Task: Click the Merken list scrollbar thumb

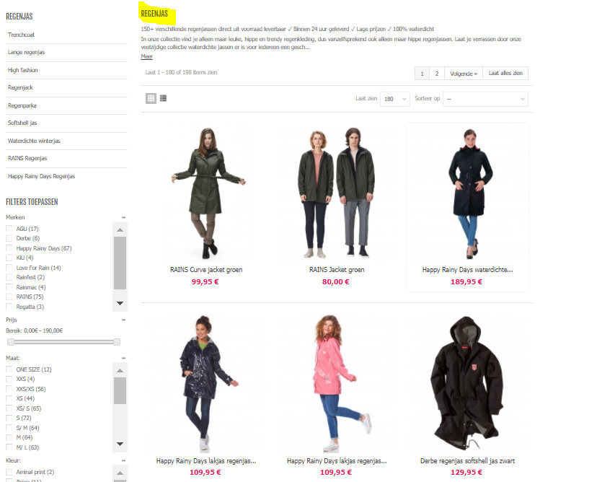Action: tap(120, 263)
